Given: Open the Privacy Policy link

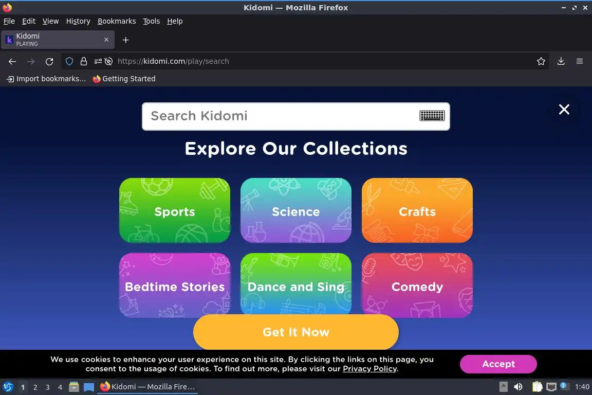Looking at the screenshot, I should tap(369, 369).
